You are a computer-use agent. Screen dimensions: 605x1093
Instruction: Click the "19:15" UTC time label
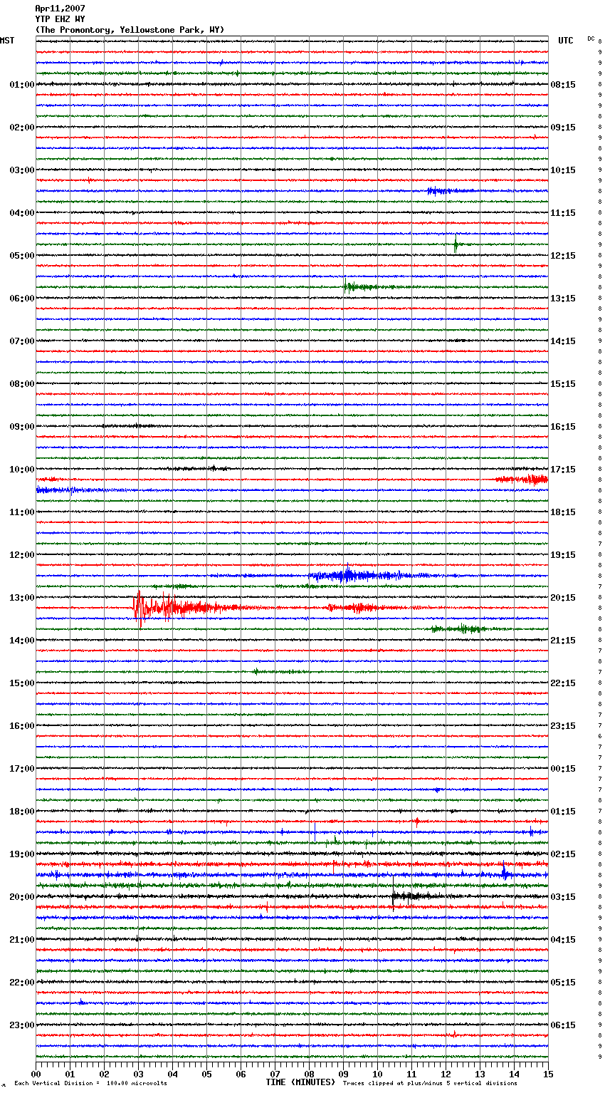tap(563, 555)
